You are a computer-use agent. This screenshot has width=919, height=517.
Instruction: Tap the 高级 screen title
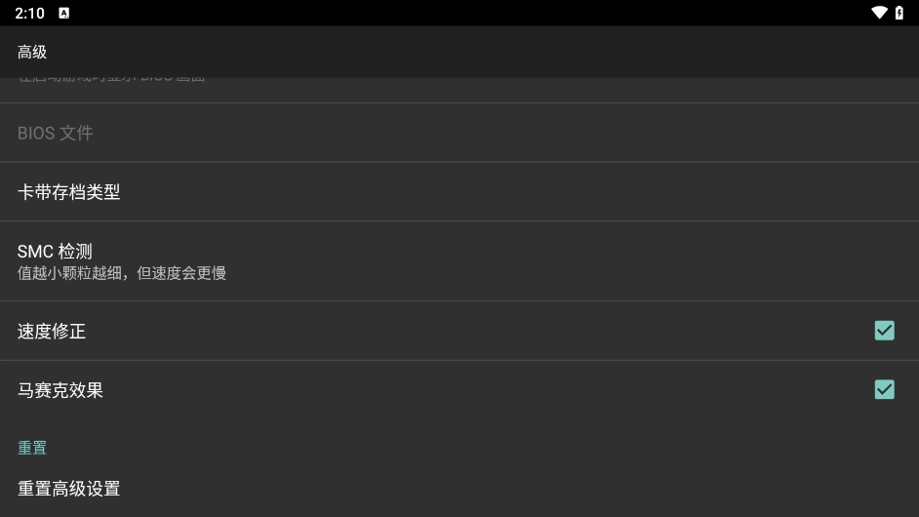click(x=32, y=52)
